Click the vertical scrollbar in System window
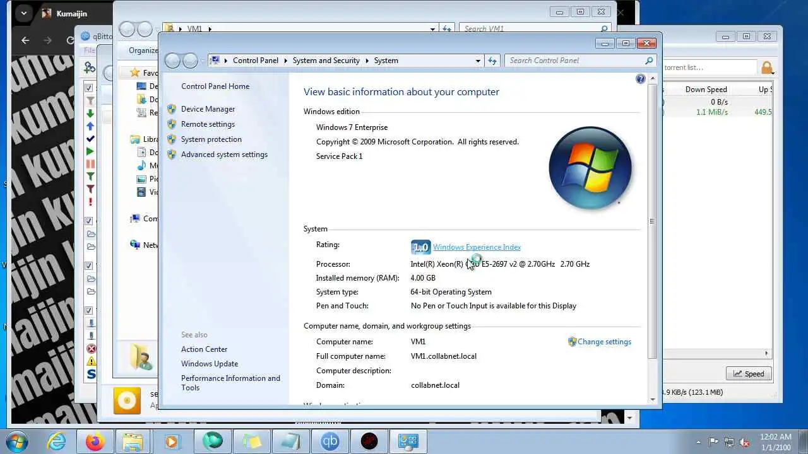Viewport: 808px width, 454px height. (652, 221)
